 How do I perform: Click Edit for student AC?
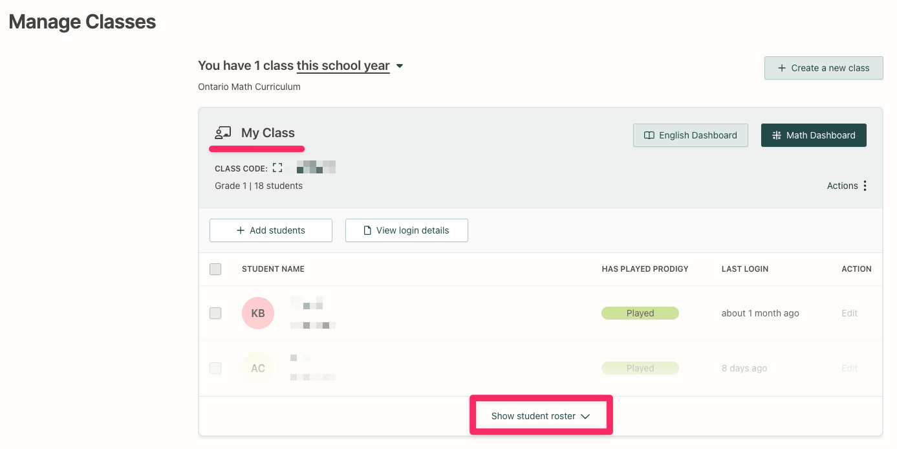[x=849, y=367]
